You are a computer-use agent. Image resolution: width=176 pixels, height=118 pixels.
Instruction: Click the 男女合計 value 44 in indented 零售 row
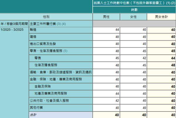pyautogui.click(x=161, y=58)
